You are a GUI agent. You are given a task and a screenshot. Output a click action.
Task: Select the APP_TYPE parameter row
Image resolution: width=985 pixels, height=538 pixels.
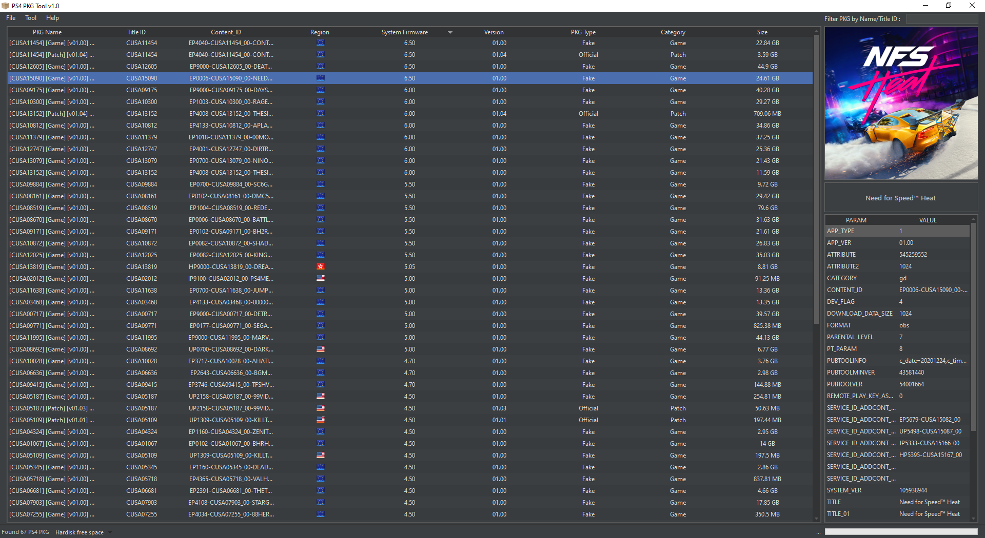point(897,231)
